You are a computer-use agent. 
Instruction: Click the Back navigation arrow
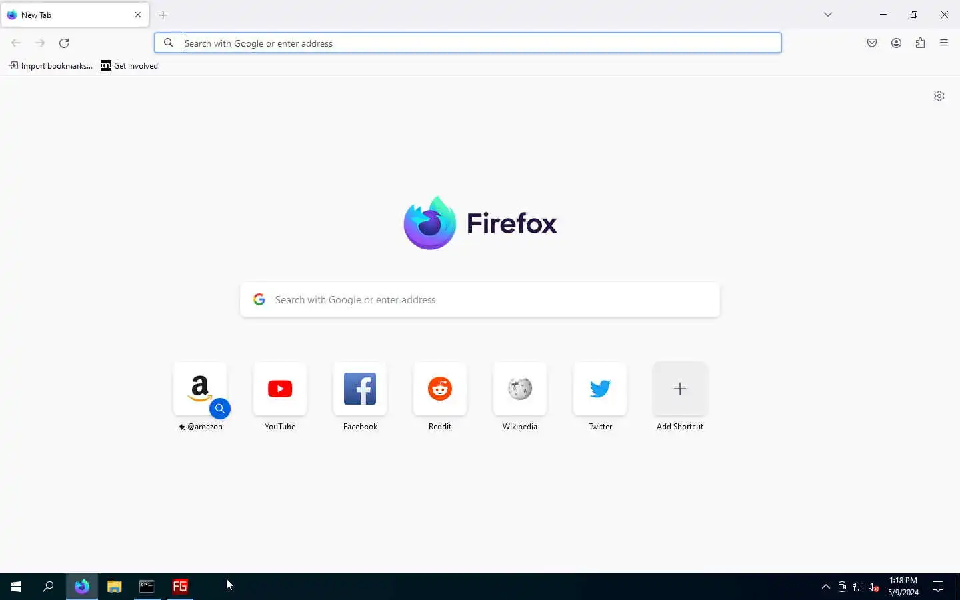[x=16, y=43]
